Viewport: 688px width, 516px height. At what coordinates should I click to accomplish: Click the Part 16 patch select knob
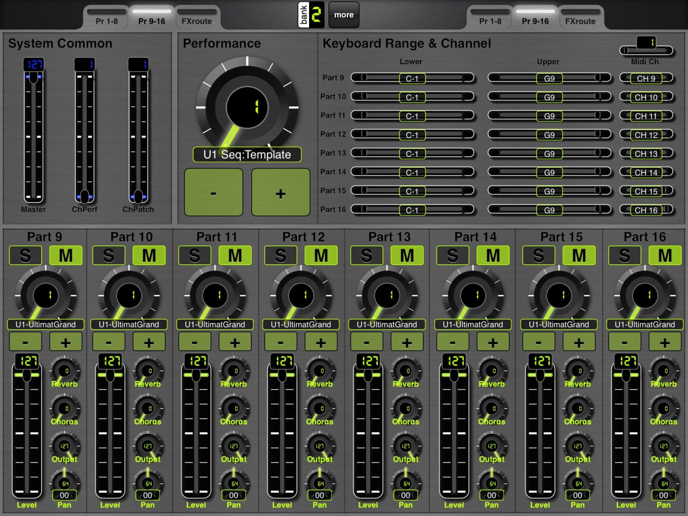coord(645,295)
